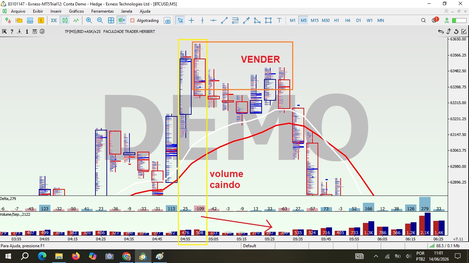This screenshot has height=263, width=469.
Task: Show the Data Window panel icon
Action: (30, 21)
